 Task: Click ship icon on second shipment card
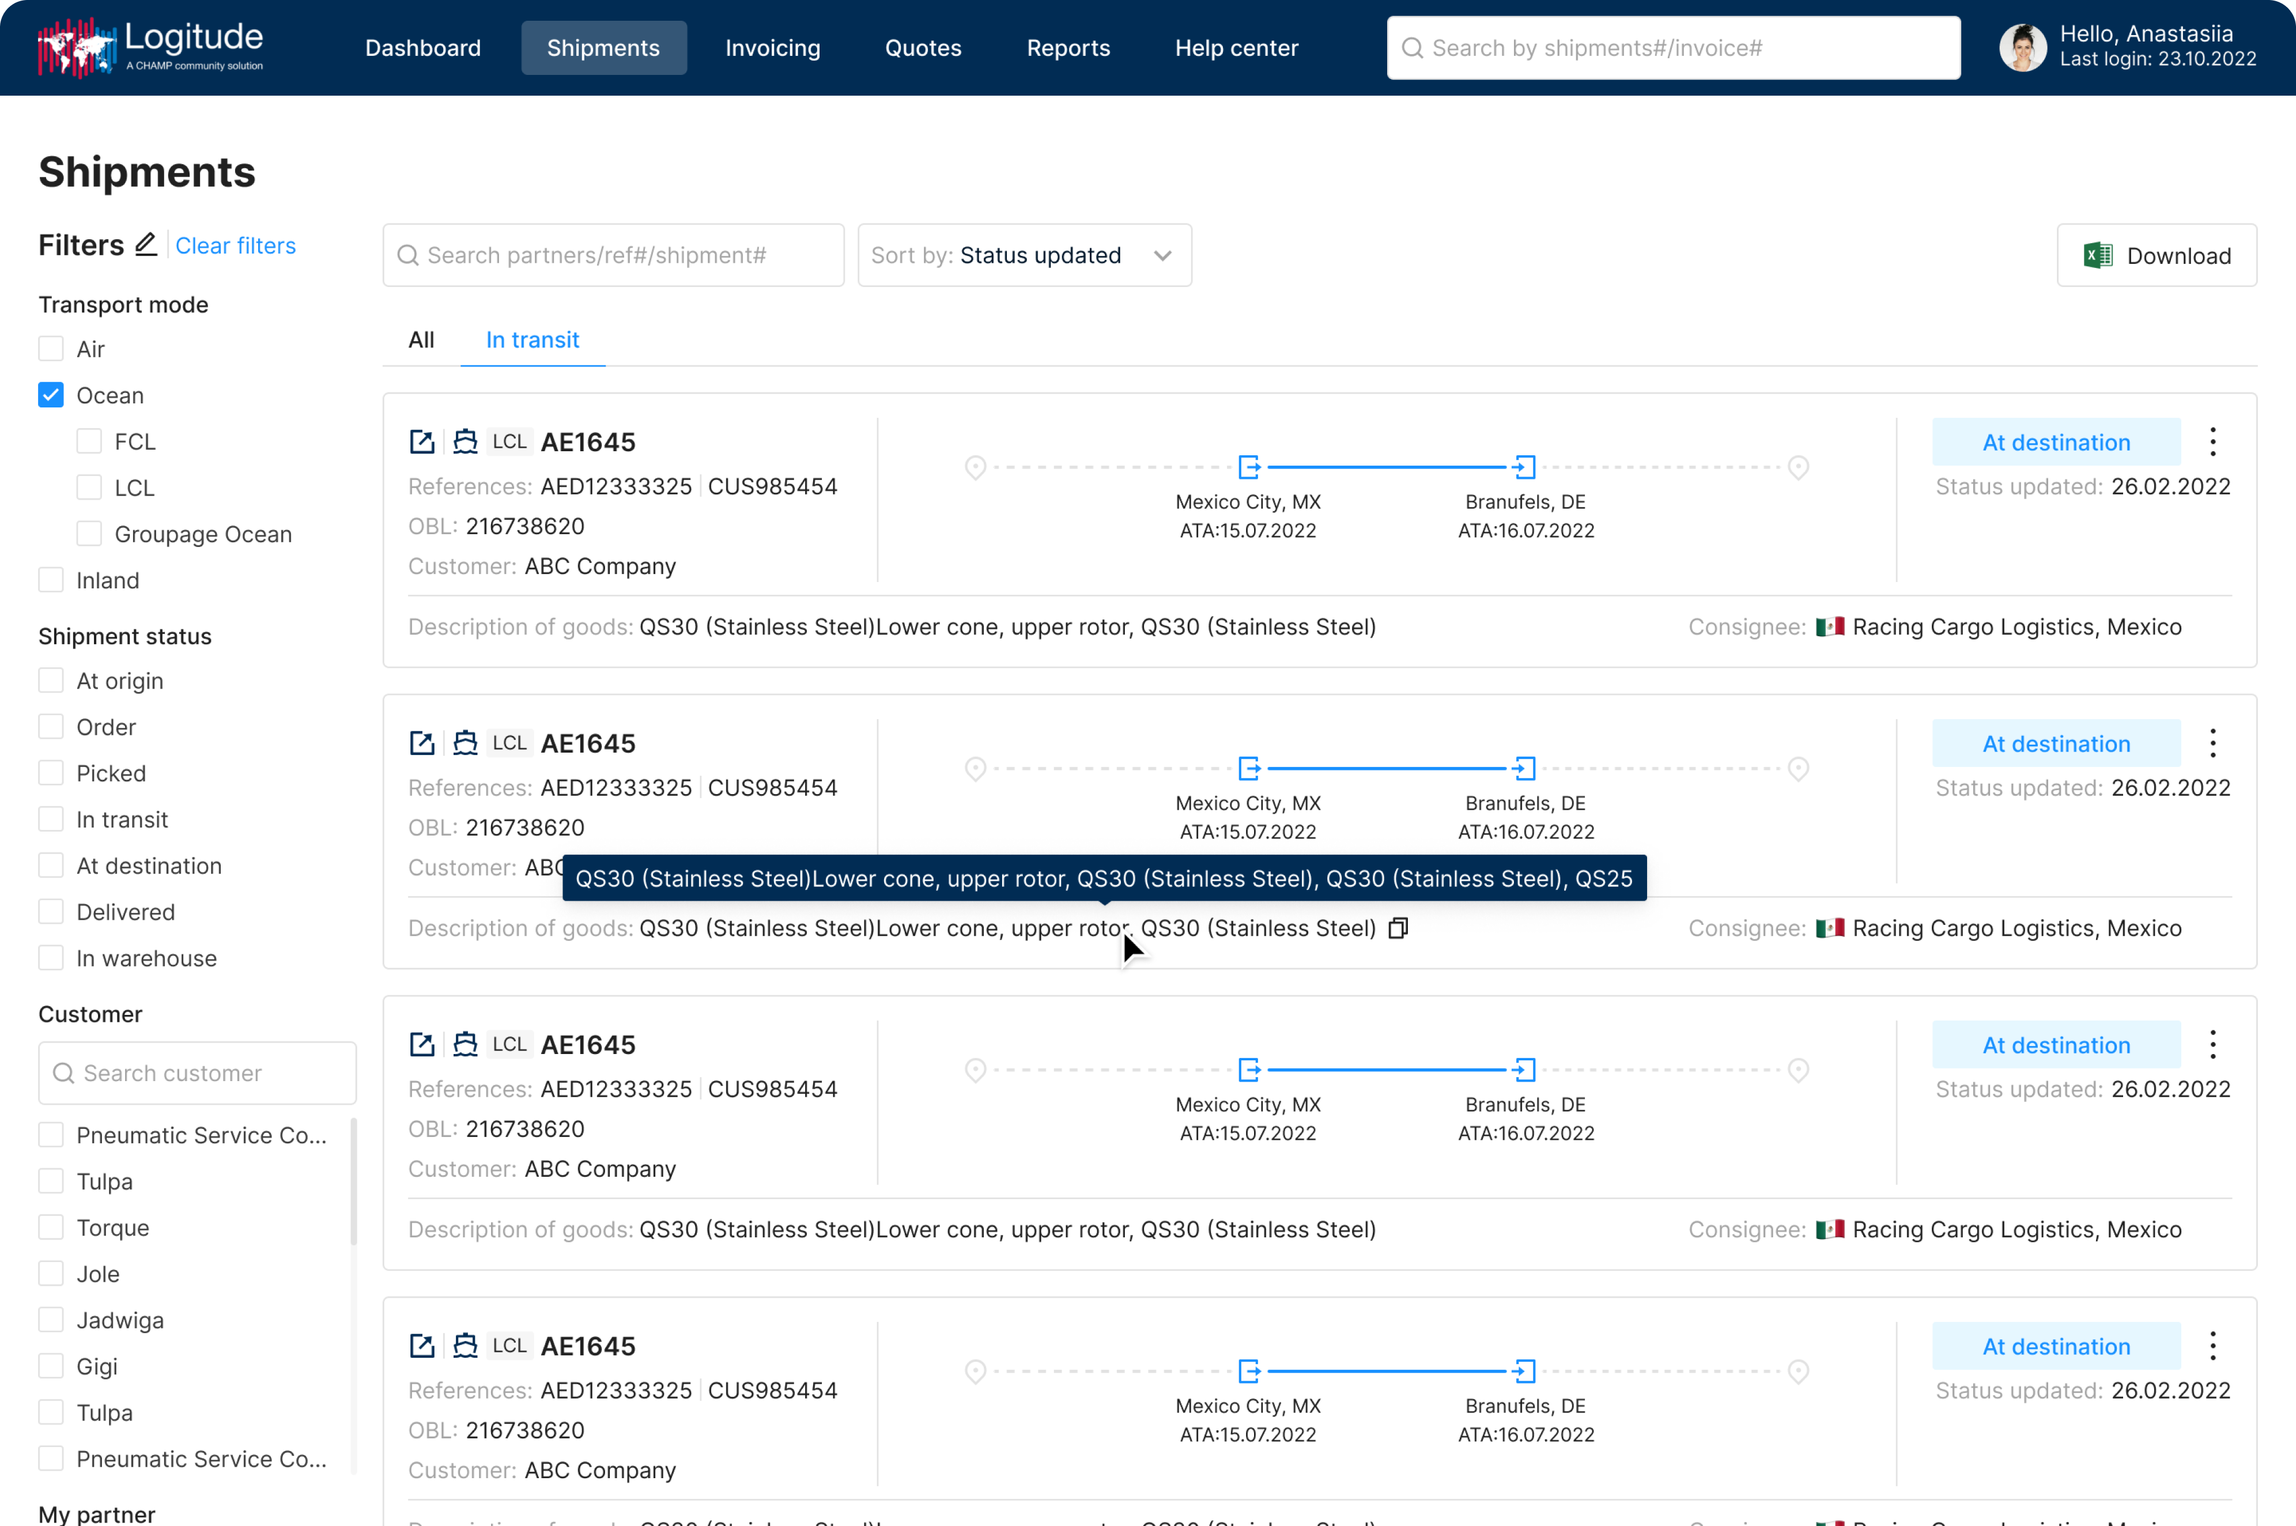pyautogui.click(x=465, y=743)
